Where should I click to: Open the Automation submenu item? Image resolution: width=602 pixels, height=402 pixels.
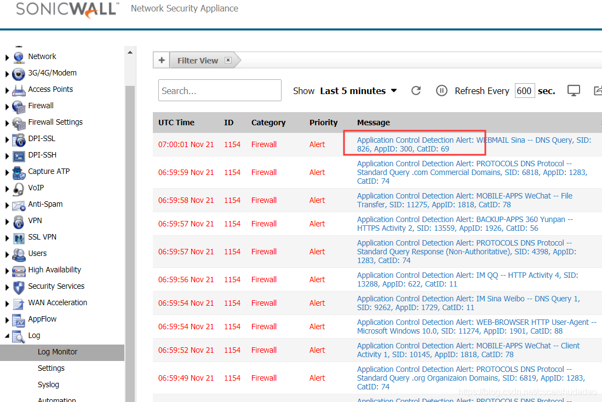[57, 399]
